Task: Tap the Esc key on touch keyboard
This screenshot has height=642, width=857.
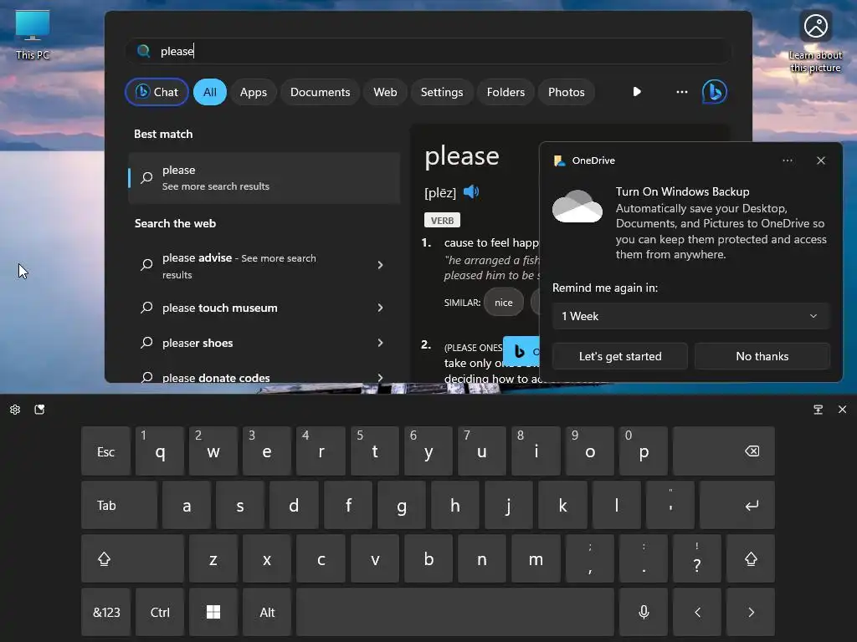Action: pyautogui.click(x=106, y=451)
